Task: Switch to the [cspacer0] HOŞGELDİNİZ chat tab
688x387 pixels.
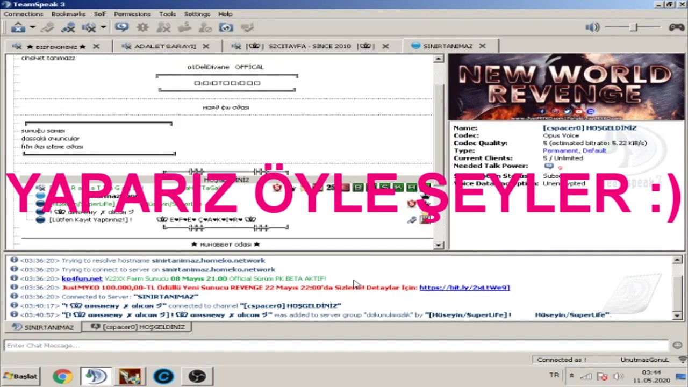Action: point(138,327)
